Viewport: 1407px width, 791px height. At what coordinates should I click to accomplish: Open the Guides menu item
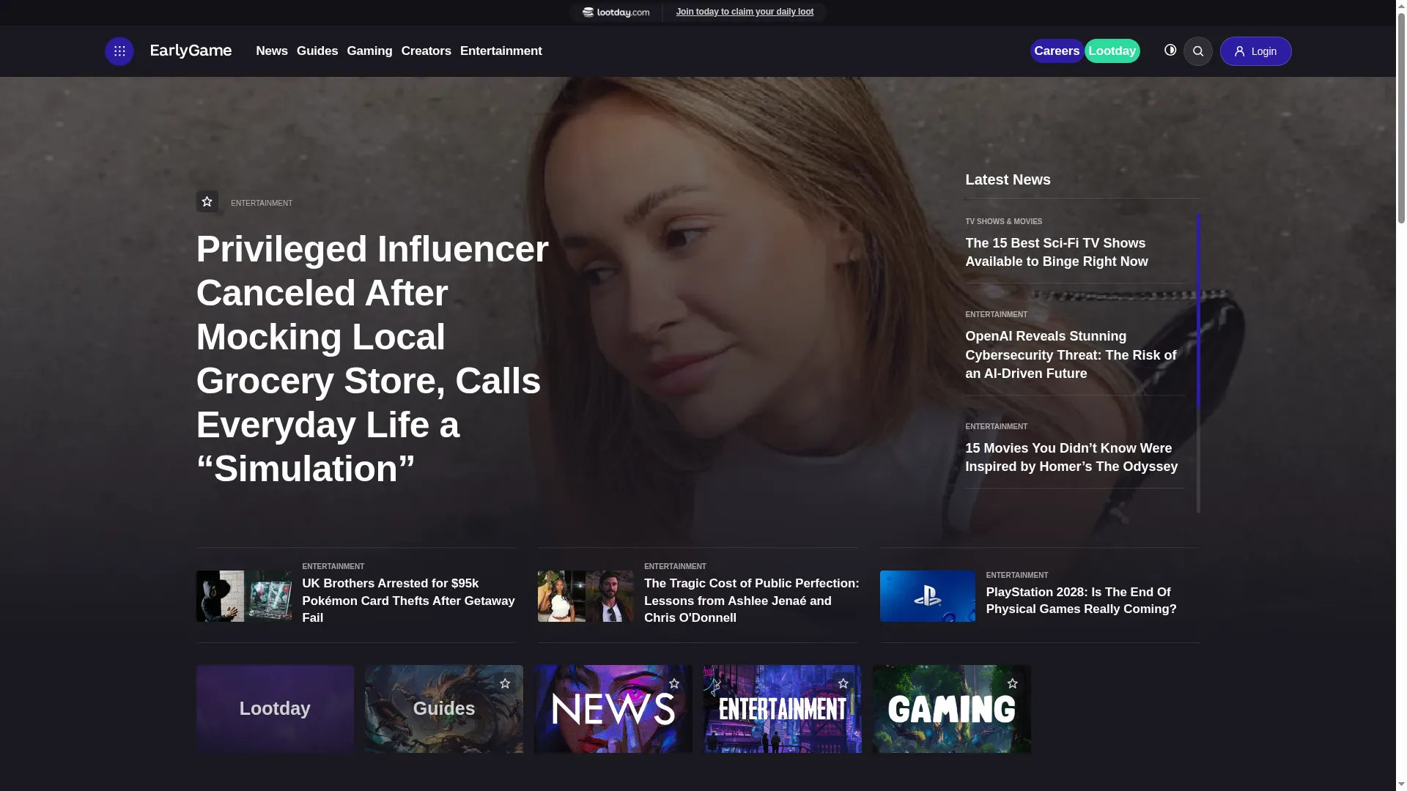click(x=317, y=51)
